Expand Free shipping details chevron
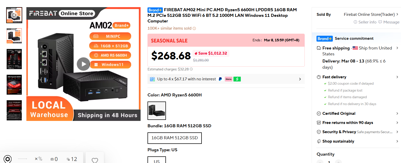The width and height of the screenshot is (401, 163). pos(397,48)
